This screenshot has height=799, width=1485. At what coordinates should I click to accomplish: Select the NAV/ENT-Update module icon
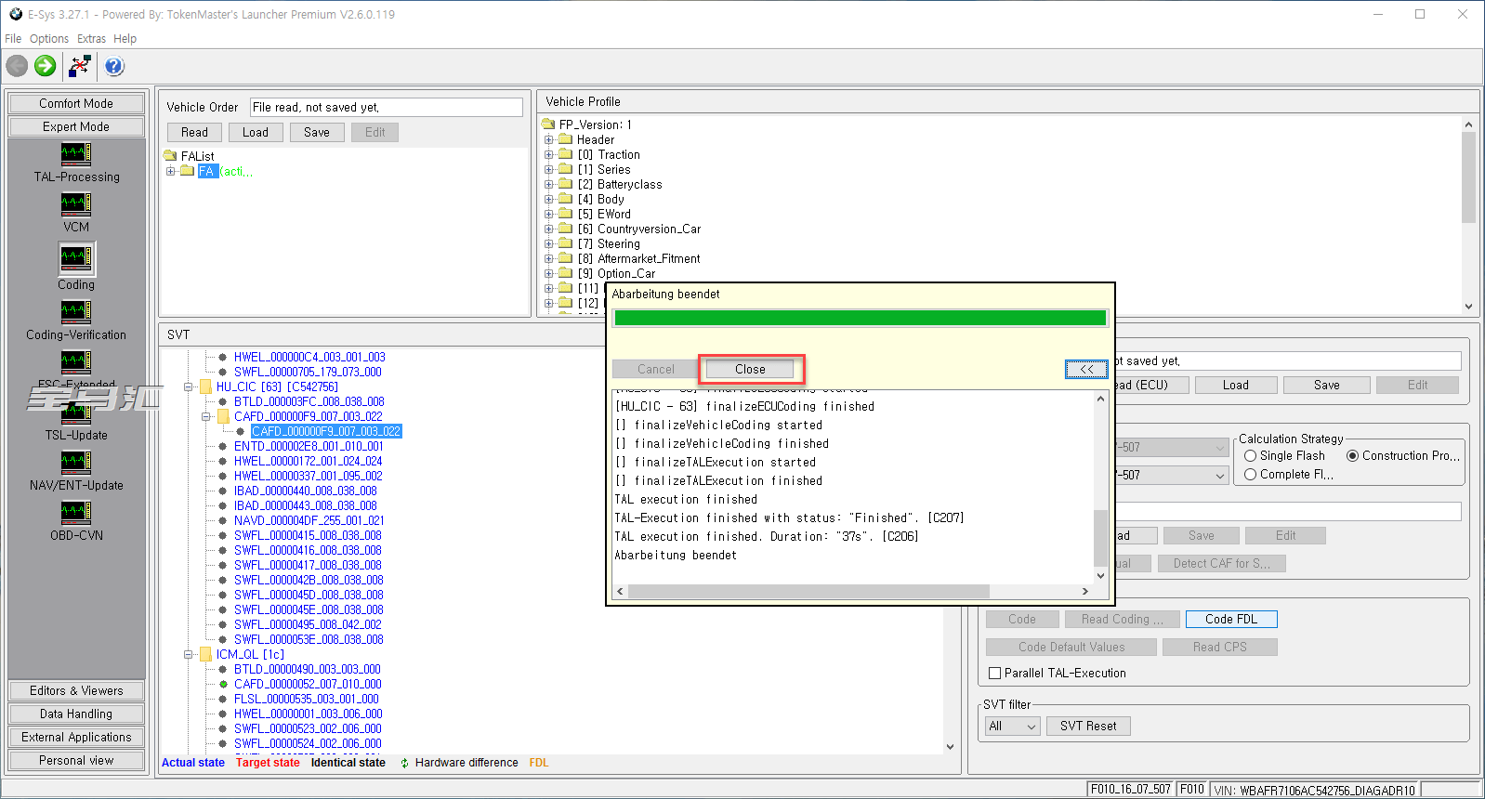[76, 463]
